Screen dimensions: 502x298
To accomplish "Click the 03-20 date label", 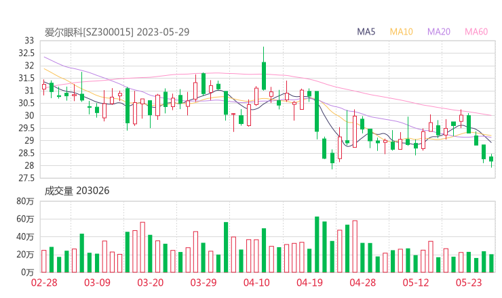I will tap(151, 282).
